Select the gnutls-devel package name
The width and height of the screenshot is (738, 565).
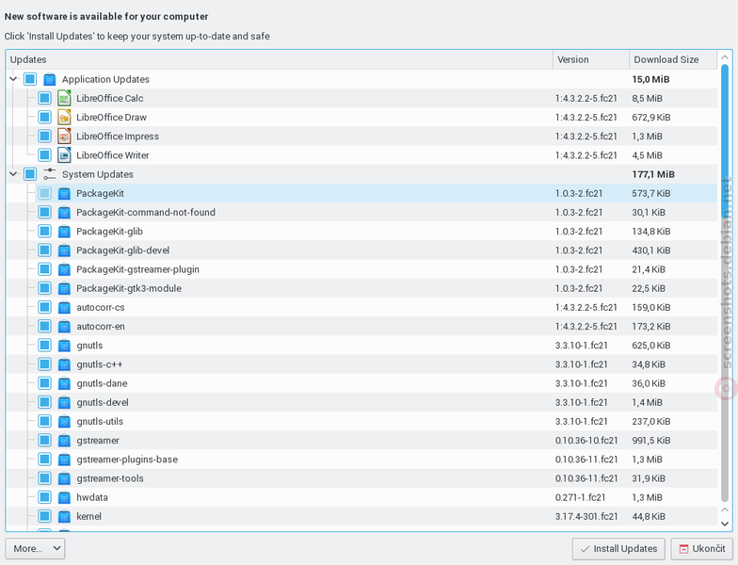pyautogui.click(x=103, y=403)
